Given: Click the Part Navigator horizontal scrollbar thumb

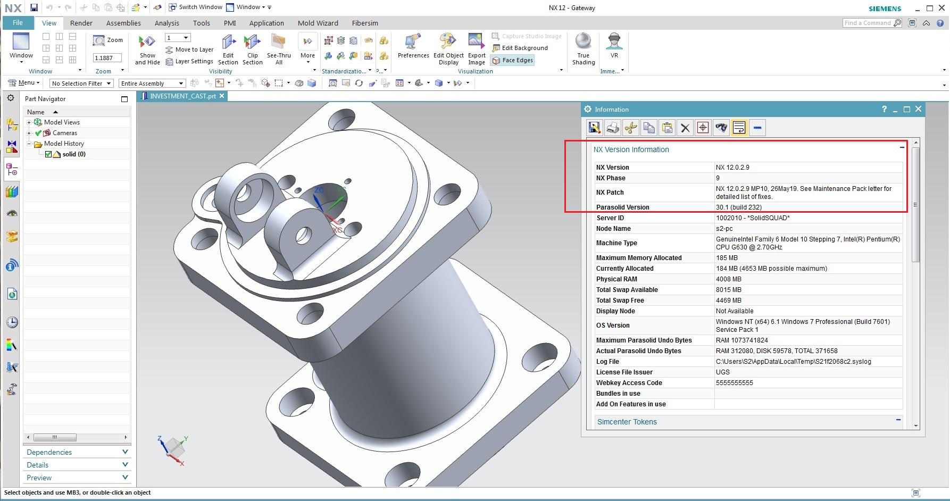Looking at the screenshot, I should point(55,437).
